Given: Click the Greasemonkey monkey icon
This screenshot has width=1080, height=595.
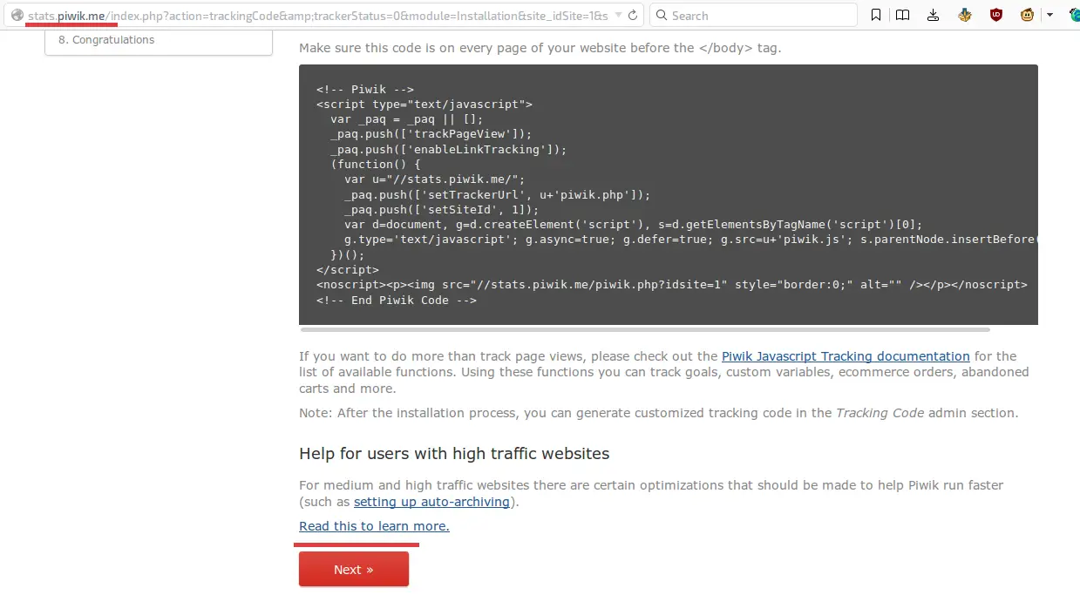Looking at the screenshot, I should (x=1028, y=15).
